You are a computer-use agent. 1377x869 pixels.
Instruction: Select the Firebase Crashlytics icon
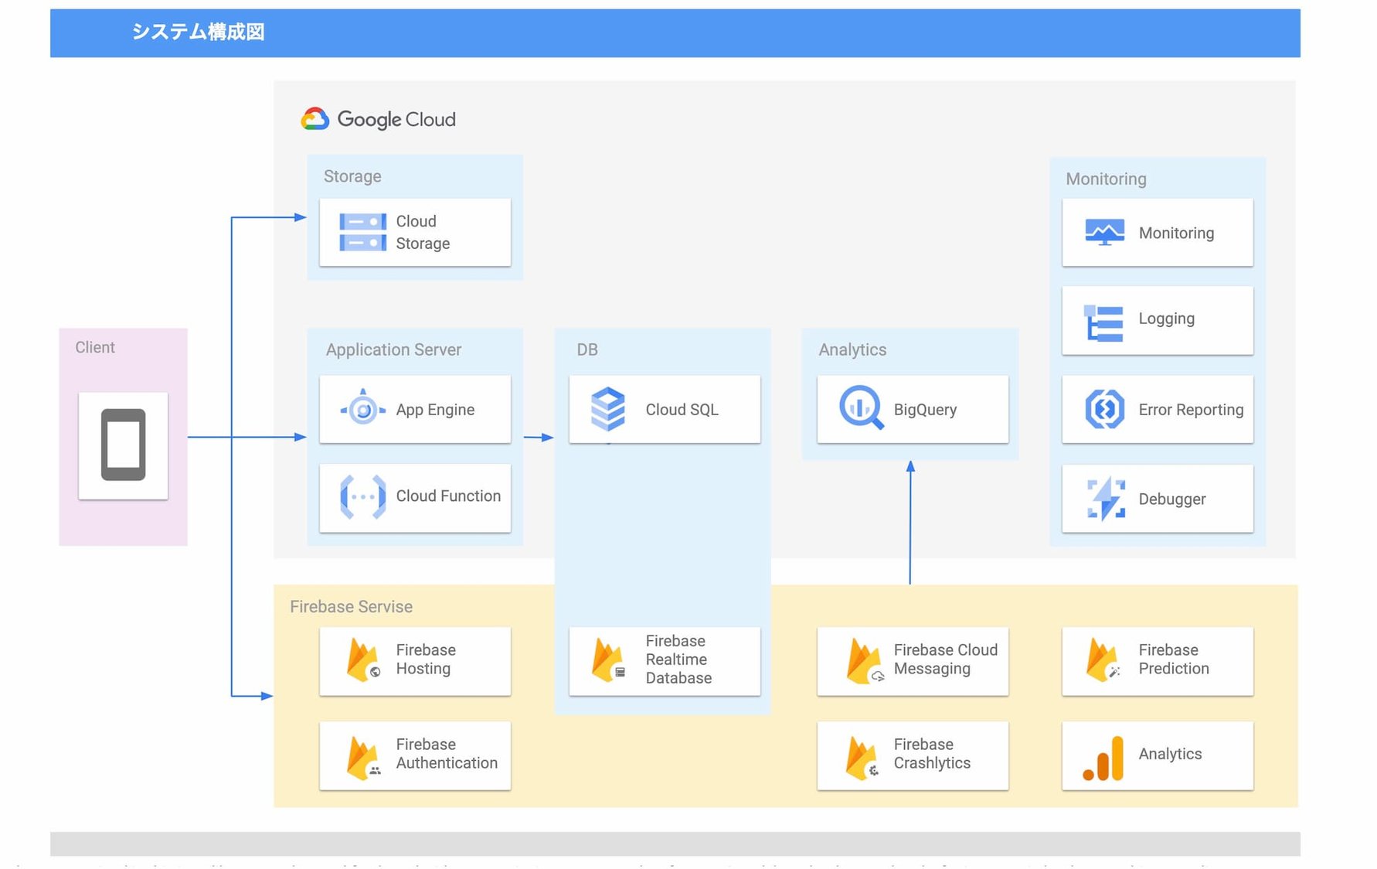(x=862, y=758)
